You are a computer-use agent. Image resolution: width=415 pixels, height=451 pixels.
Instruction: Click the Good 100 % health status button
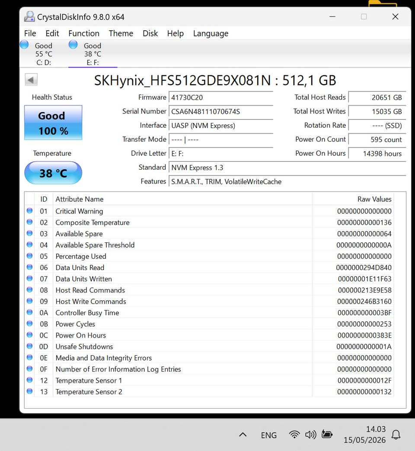coord(53,123)
